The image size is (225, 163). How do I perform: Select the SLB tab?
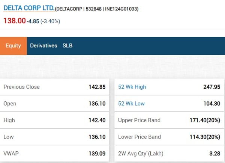(67, 46)
